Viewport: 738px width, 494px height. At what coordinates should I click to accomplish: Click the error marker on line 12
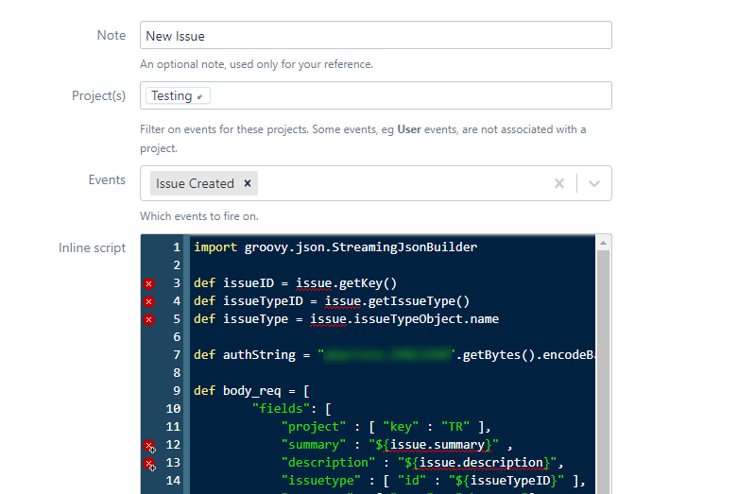coord(149,446)
